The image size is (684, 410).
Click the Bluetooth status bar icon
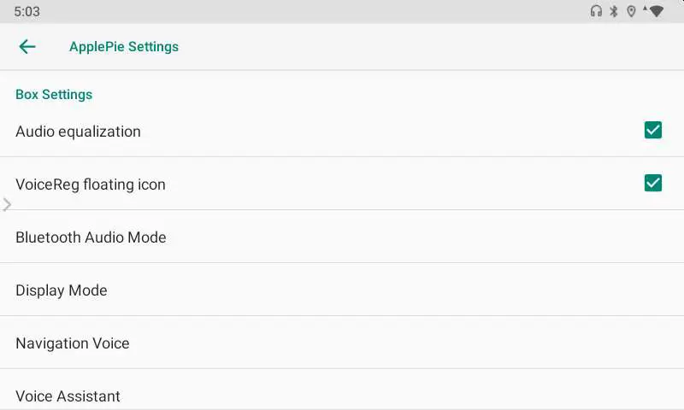pyautogui.click(x=613, y=12)
